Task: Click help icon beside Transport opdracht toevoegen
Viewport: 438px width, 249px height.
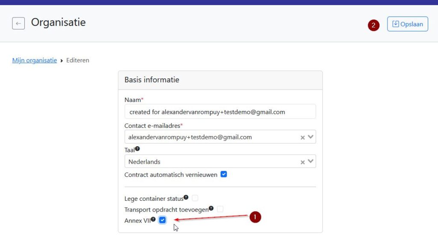Action: (x=211, y=208)
